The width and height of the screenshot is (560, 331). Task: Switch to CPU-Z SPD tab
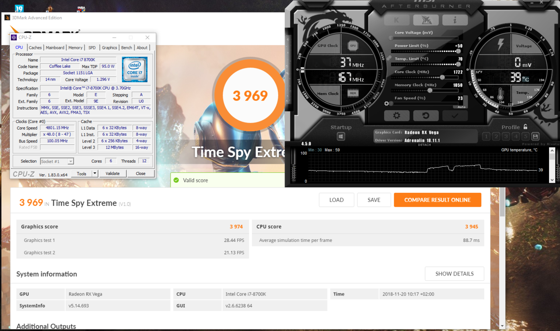point(92,48)
